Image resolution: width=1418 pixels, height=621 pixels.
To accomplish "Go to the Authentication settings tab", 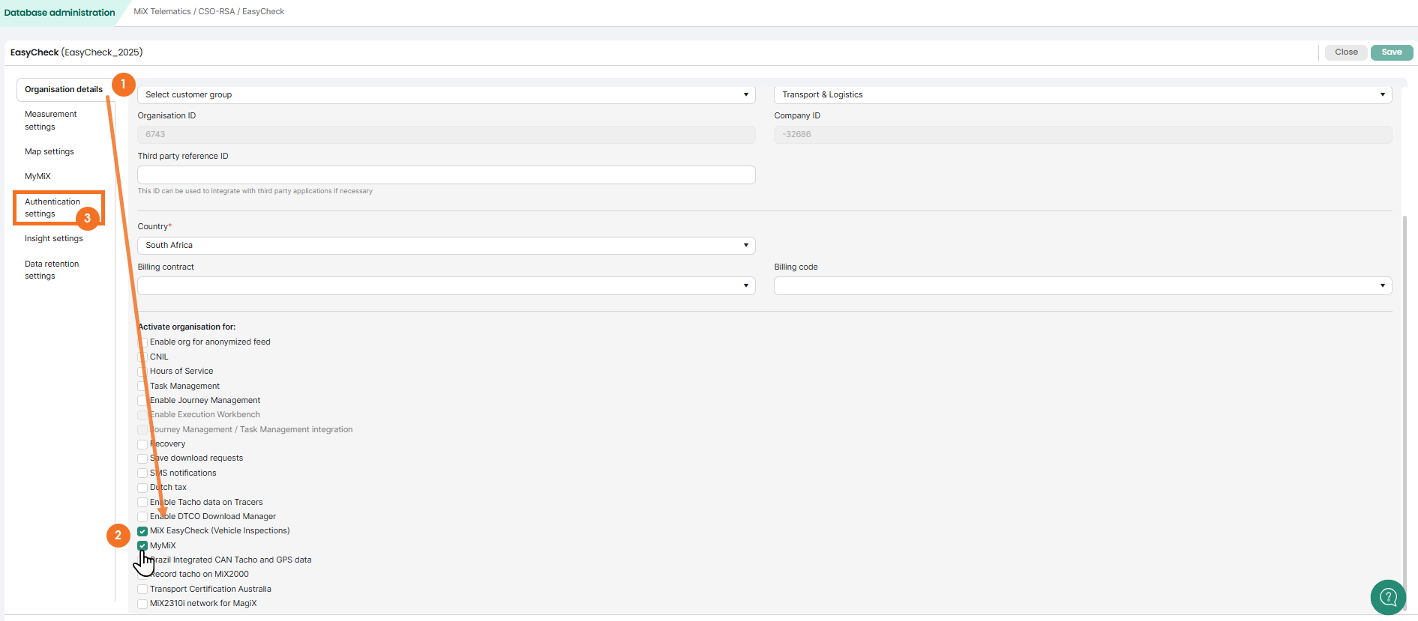I will [52, 207].
